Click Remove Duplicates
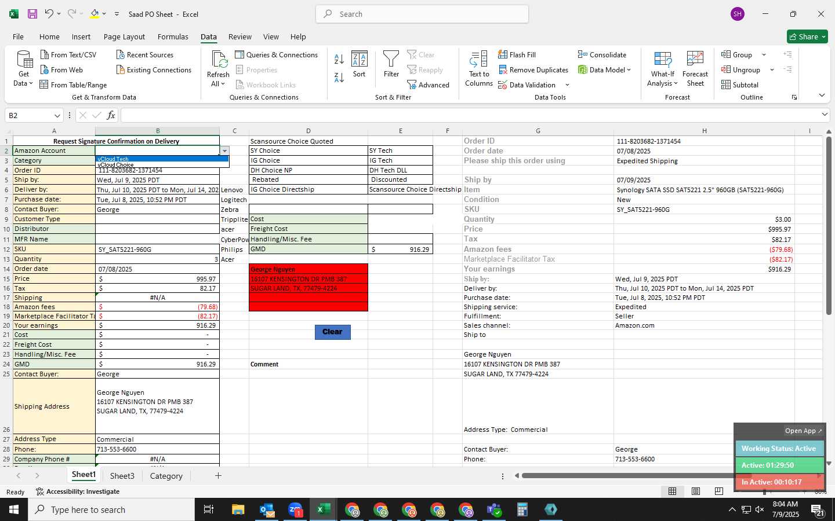 [533, 69]
